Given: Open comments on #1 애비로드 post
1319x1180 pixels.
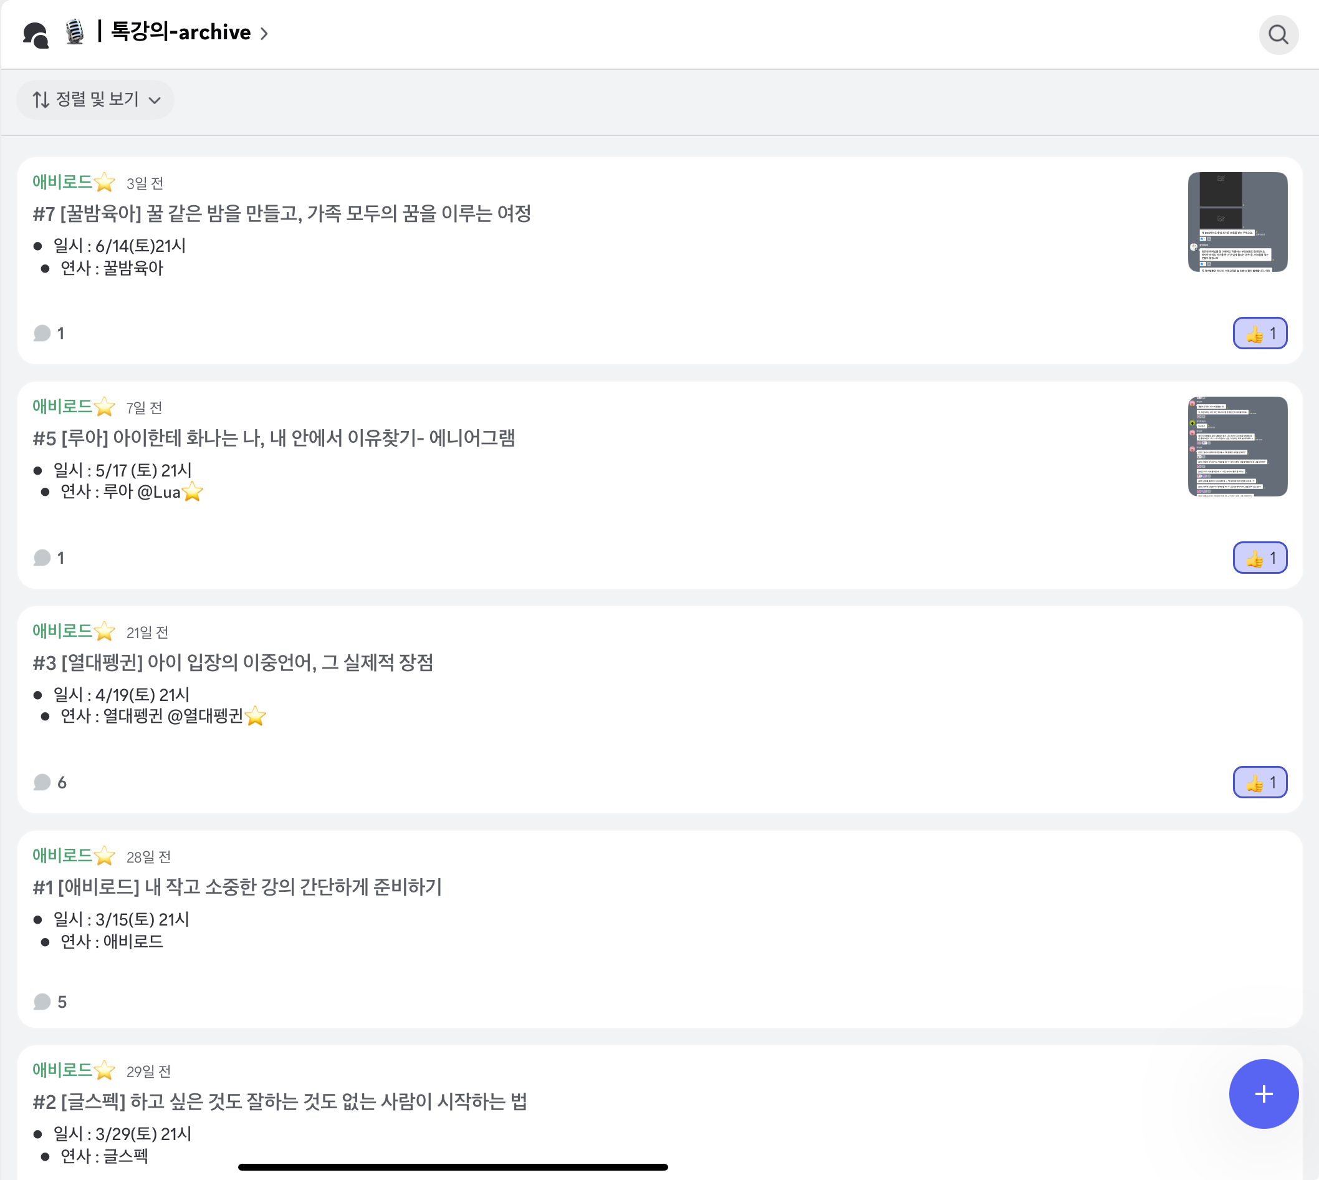Looking at the screenshot, I should (x=49, y=1002).
